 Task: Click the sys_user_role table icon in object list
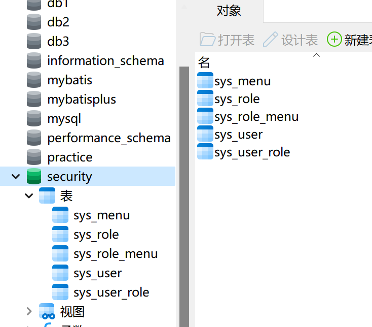(205, 152)
